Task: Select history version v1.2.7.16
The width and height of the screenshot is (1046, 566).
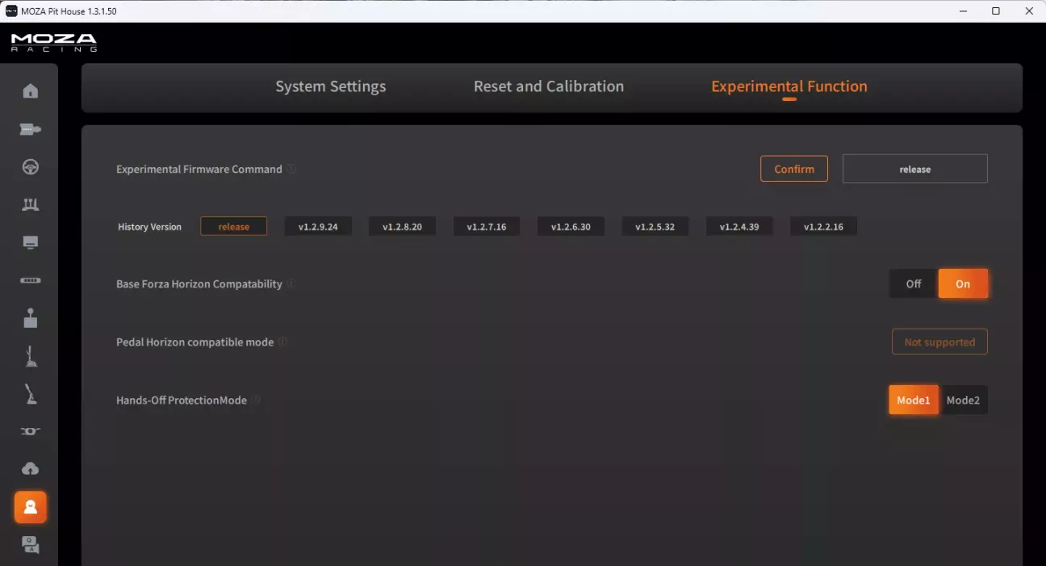Action: point(487,227)
